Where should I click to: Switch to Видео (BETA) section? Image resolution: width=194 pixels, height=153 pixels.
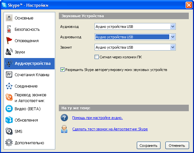click(30, 109)
